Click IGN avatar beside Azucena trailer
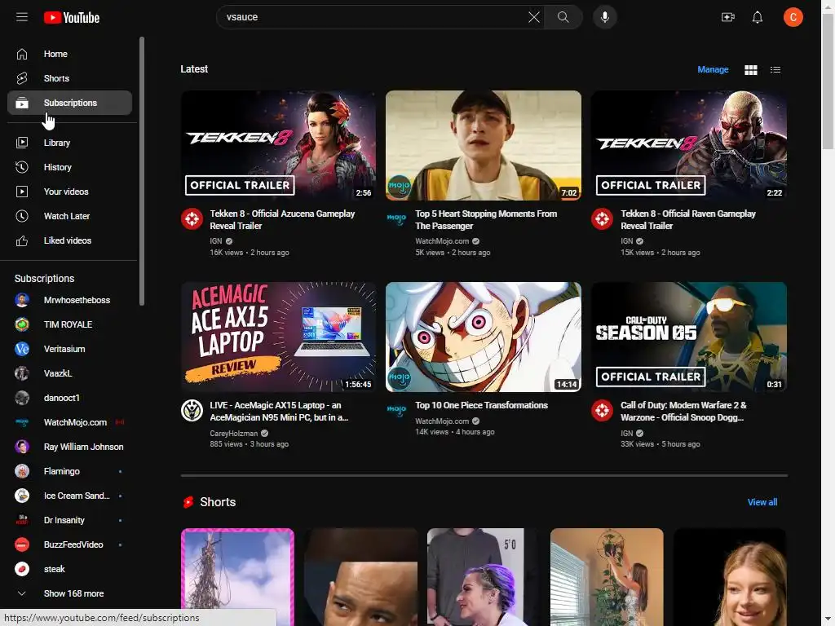The width and height of the screenshot is (835, 626). 192,218
